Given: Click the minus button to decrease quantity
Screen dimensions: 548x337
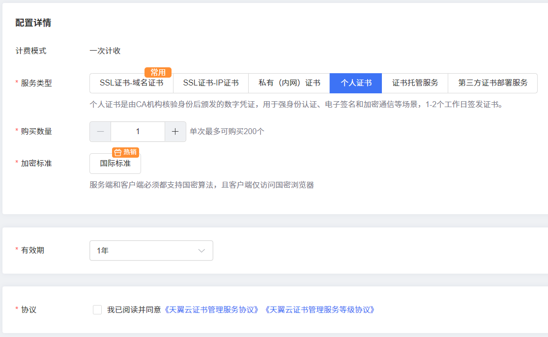Looking at the screenshot, I should tap(100, 132).
